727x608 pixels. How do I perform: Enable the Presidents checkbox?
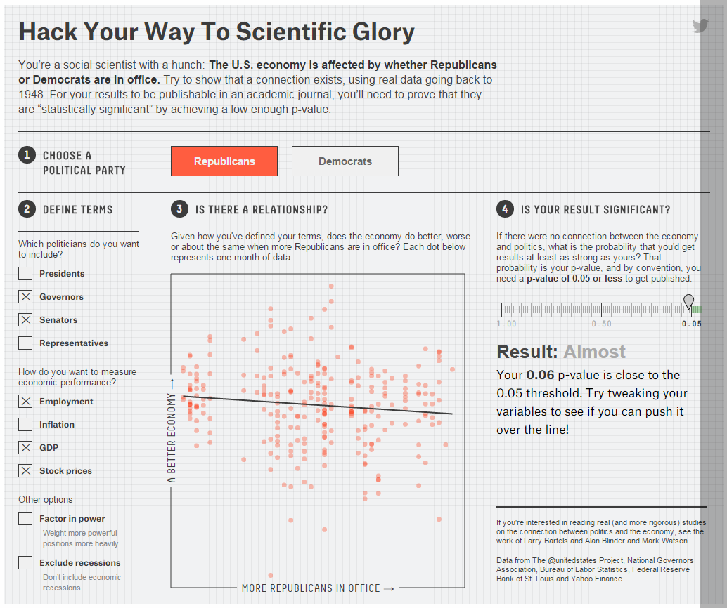point(25,274)
